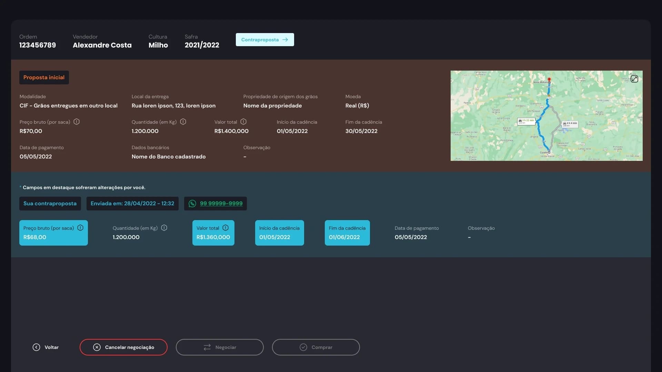
Task: Click initial cadence end date 30/05/2022
Action: [x=361, y=131]
